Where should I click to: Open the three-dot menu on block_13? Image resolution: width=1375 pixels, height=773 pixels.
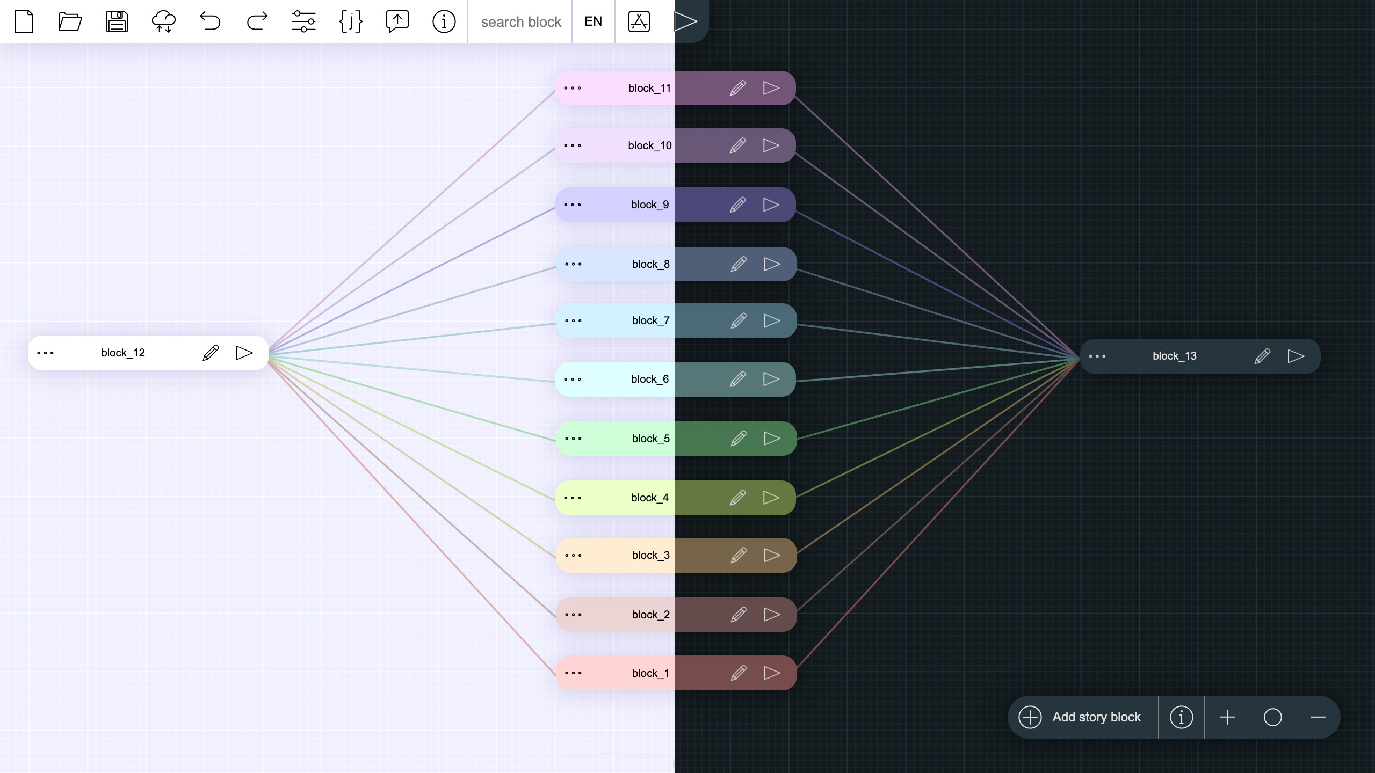click(1097, 356)
